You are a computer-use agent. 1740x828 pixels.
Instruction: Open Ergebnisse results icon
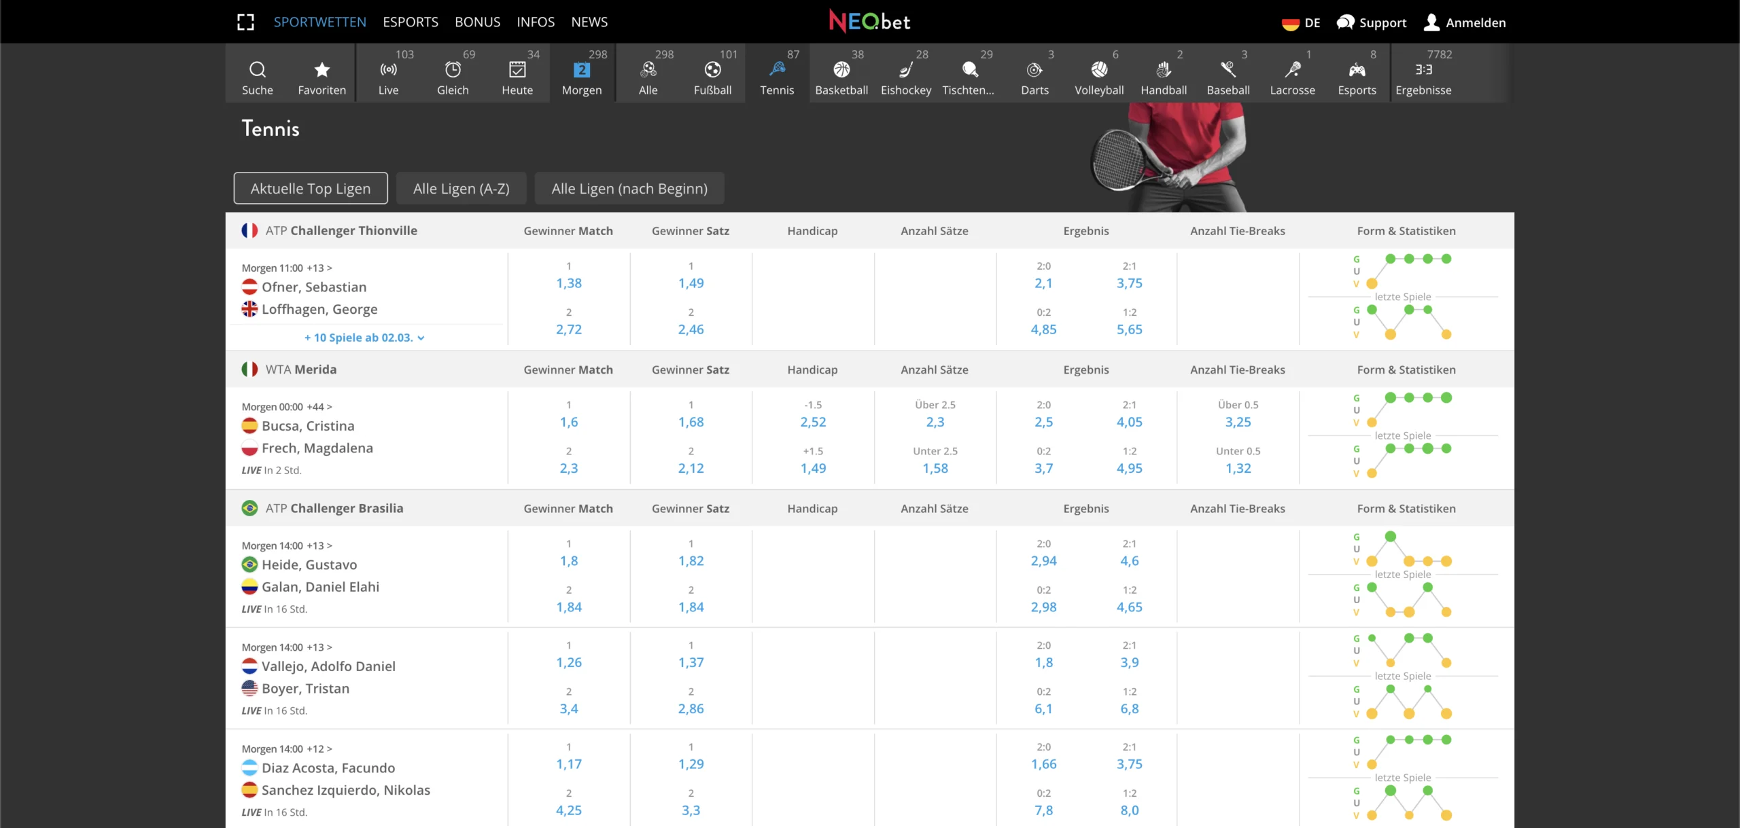(x=1423, y=70)
